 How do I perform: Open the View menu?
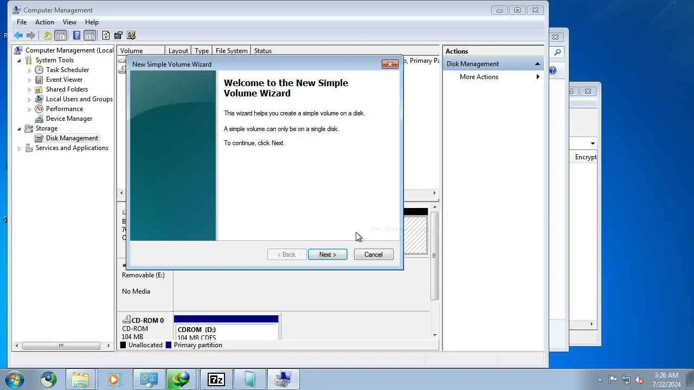tap(69, 22)
